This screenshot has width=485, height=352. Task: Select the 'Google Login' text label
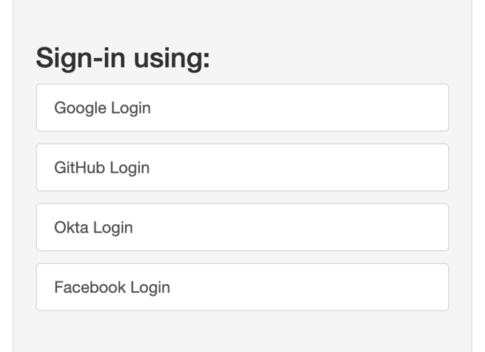point(102,108)
